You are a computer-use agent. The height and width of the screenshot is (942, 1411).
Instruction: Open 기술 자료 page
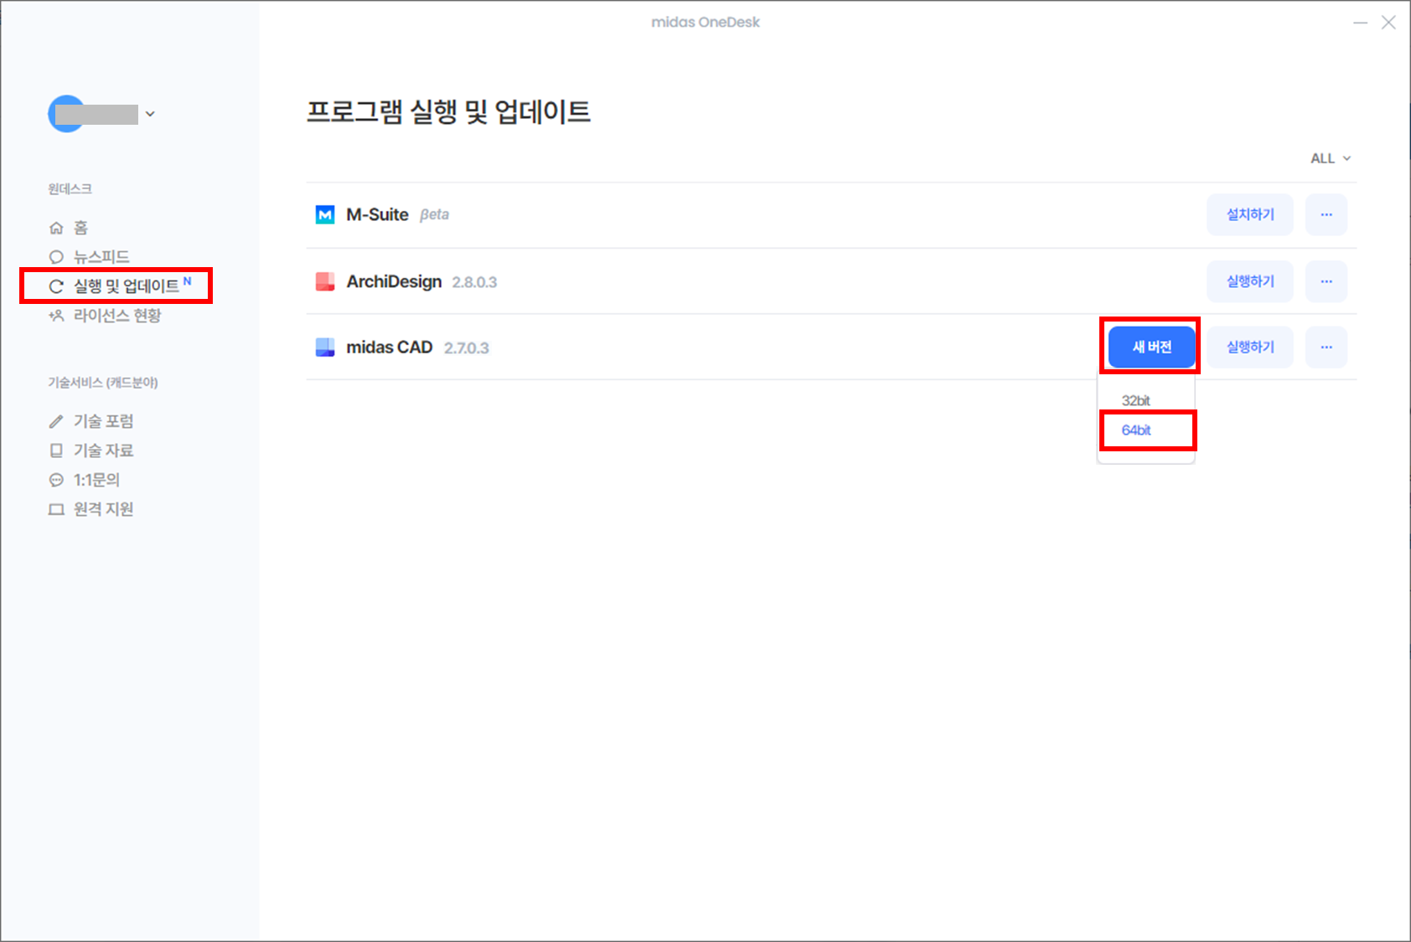coord(103,450)
